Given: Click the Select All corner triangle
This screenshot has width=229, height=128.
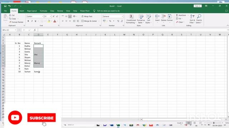Looking at the screenshot, I should coord(4,35).
